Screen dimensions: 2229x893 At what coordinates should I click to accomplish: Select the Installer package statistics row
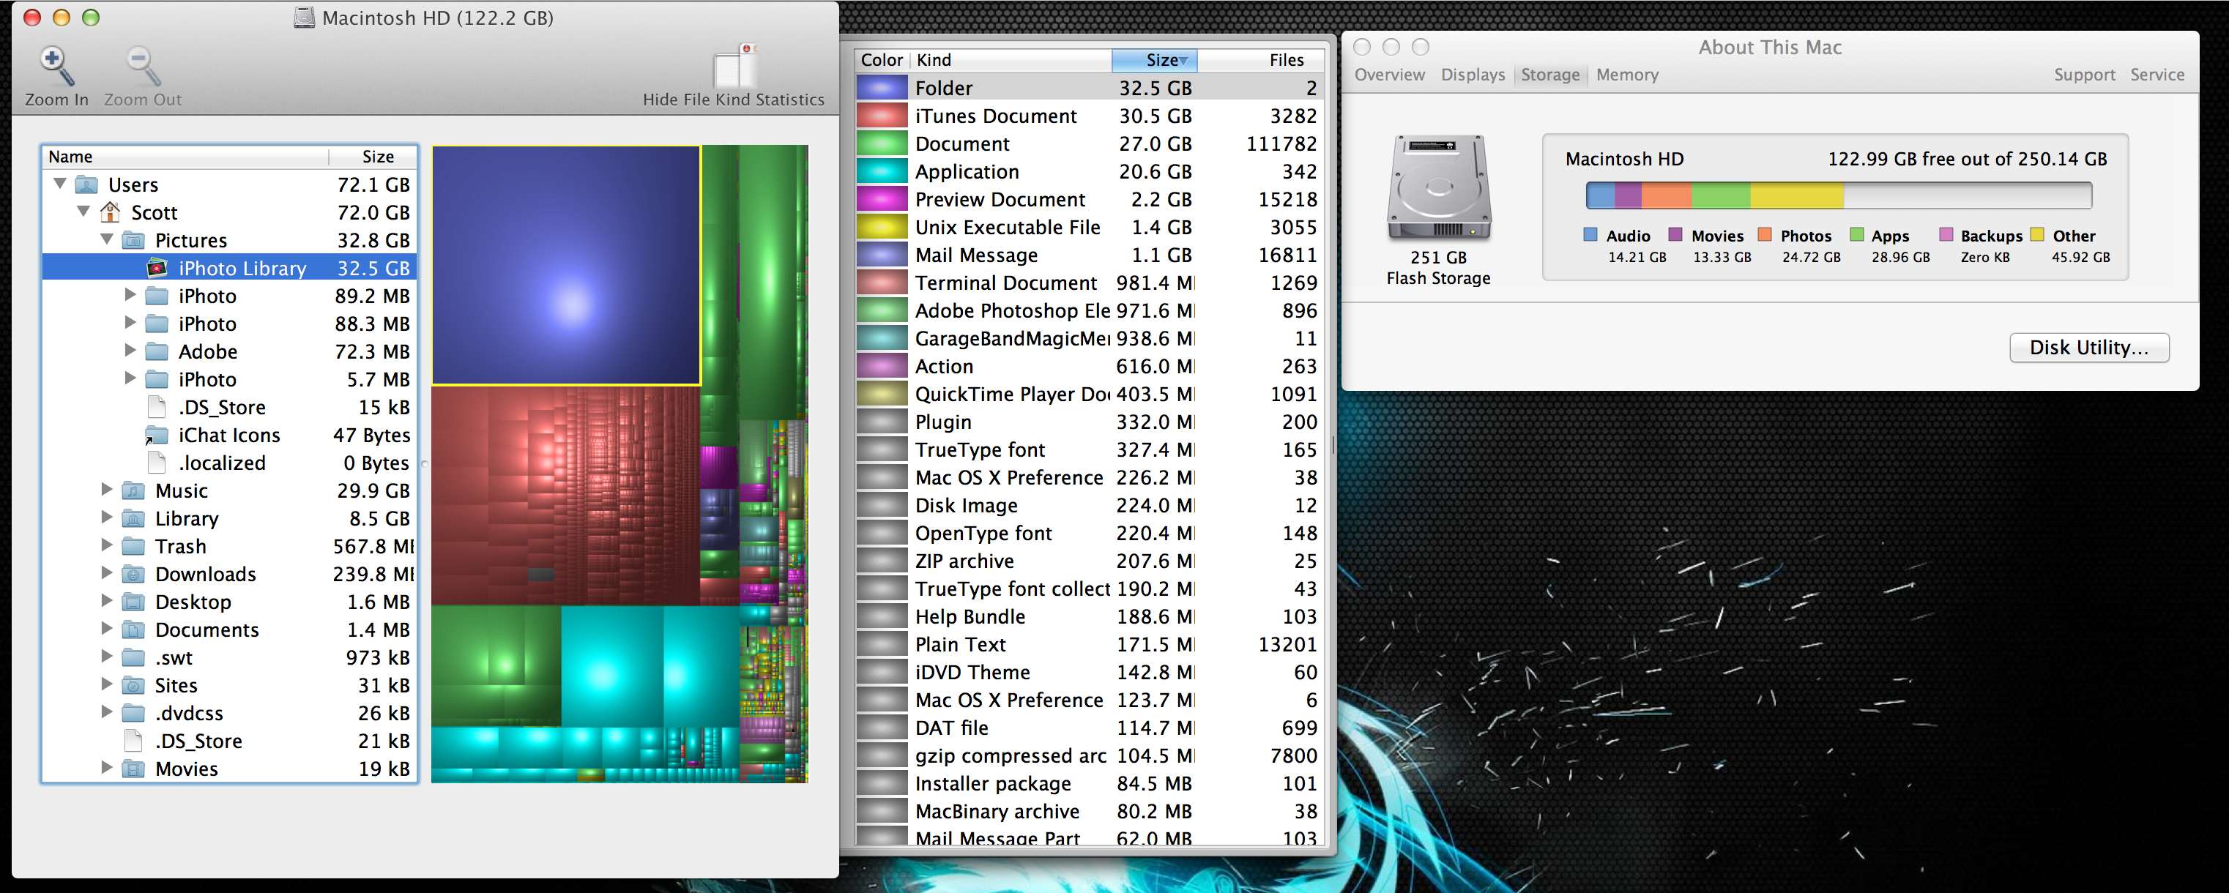point(1090,783)
